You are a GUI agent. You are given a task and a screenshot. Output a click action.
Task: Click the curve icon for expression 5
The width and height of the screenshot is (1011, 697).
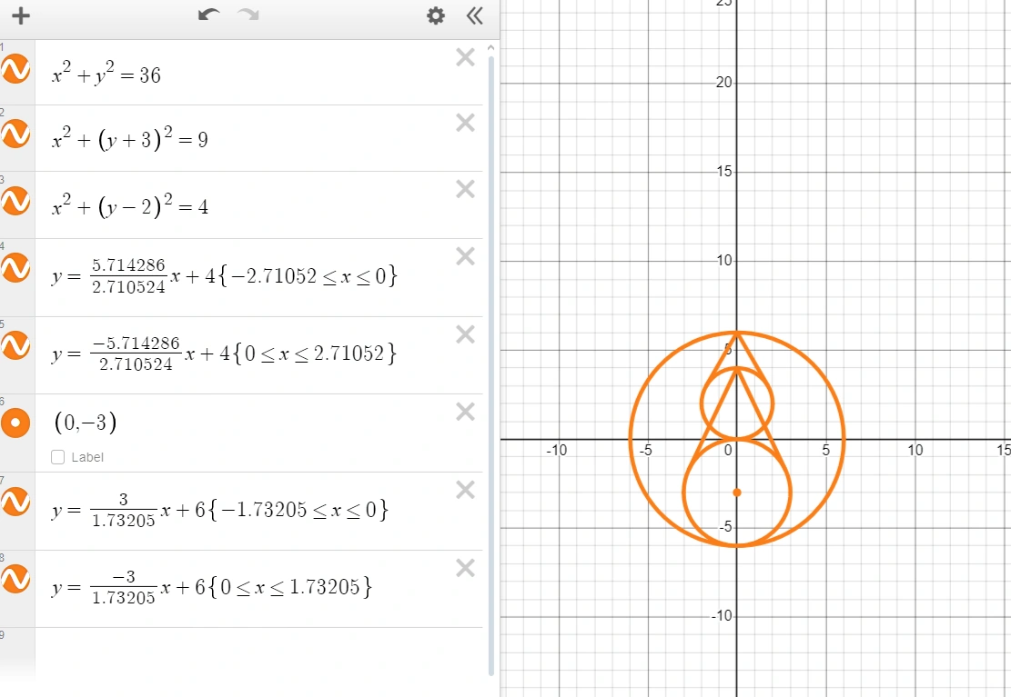[15, 346]
